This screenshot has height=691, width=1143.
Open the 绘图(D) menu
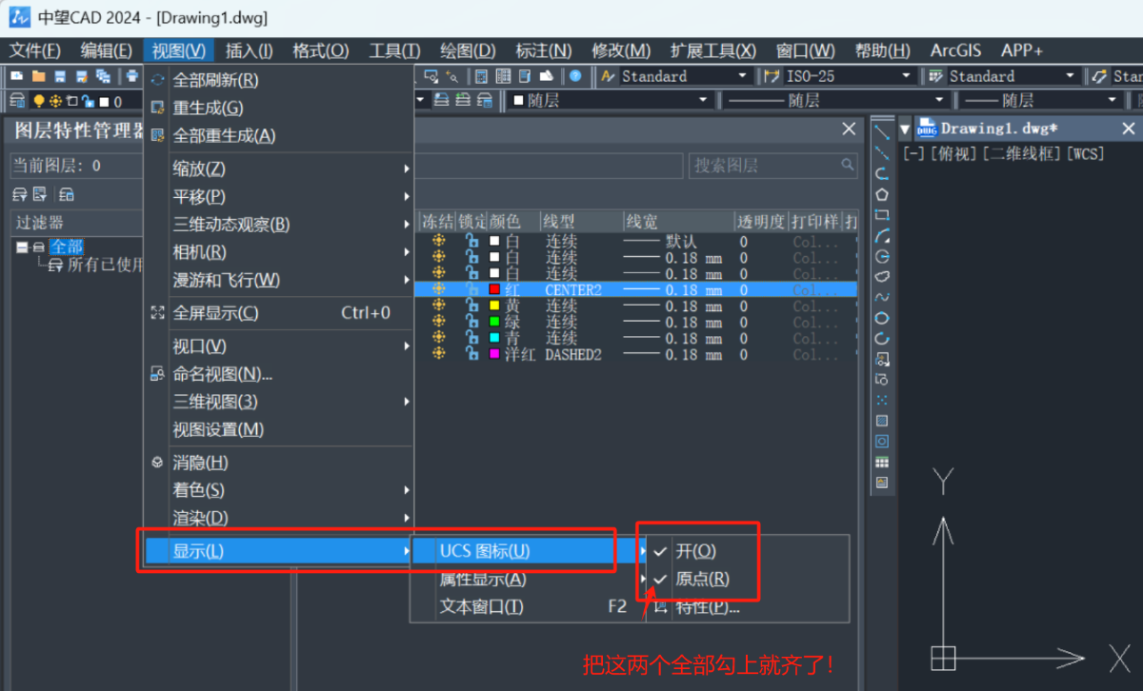click(468, 50)
